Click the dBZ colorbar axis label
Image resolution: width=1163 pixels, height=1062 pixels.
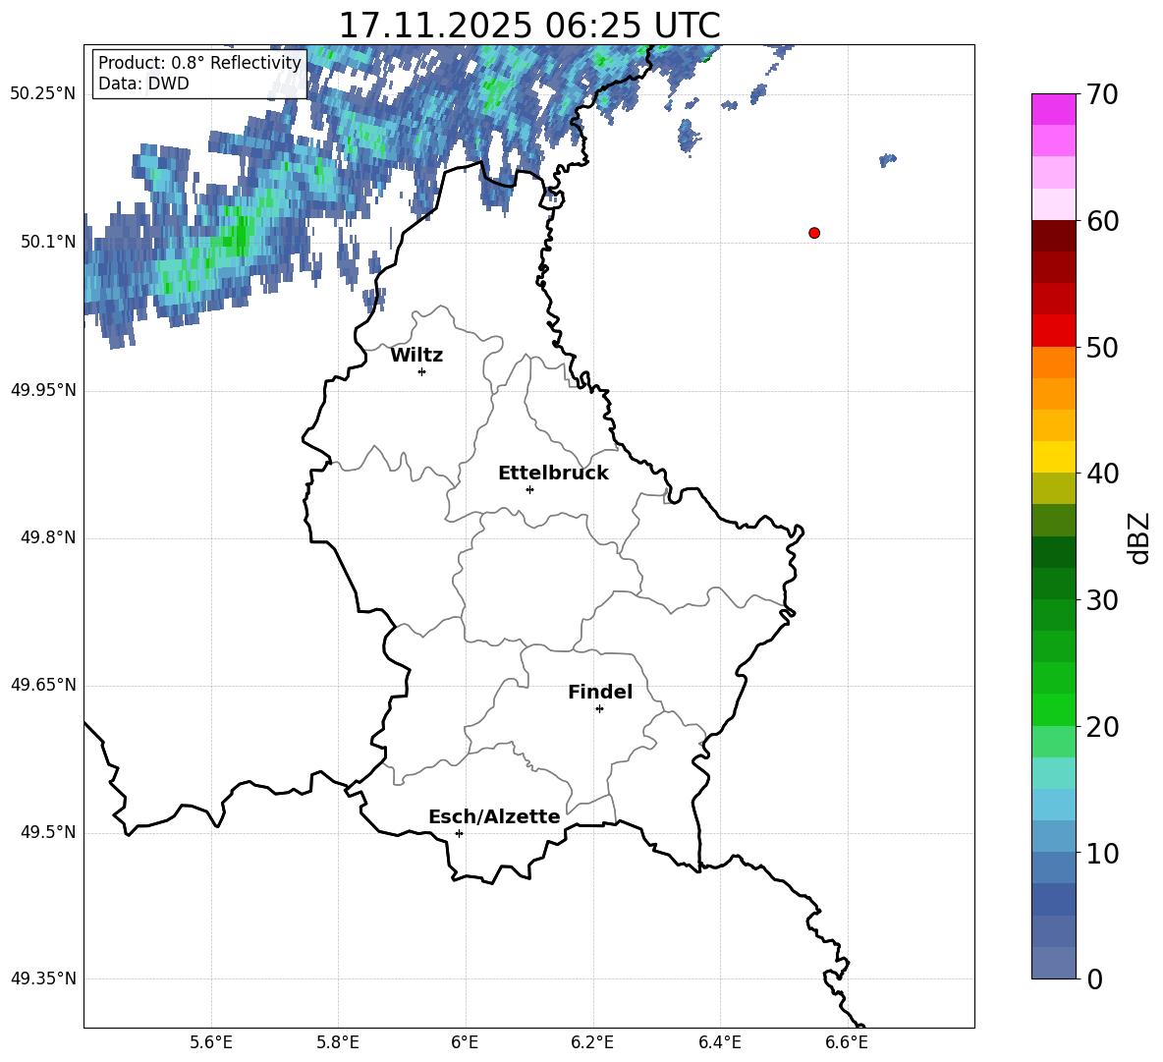[1138, 537]
